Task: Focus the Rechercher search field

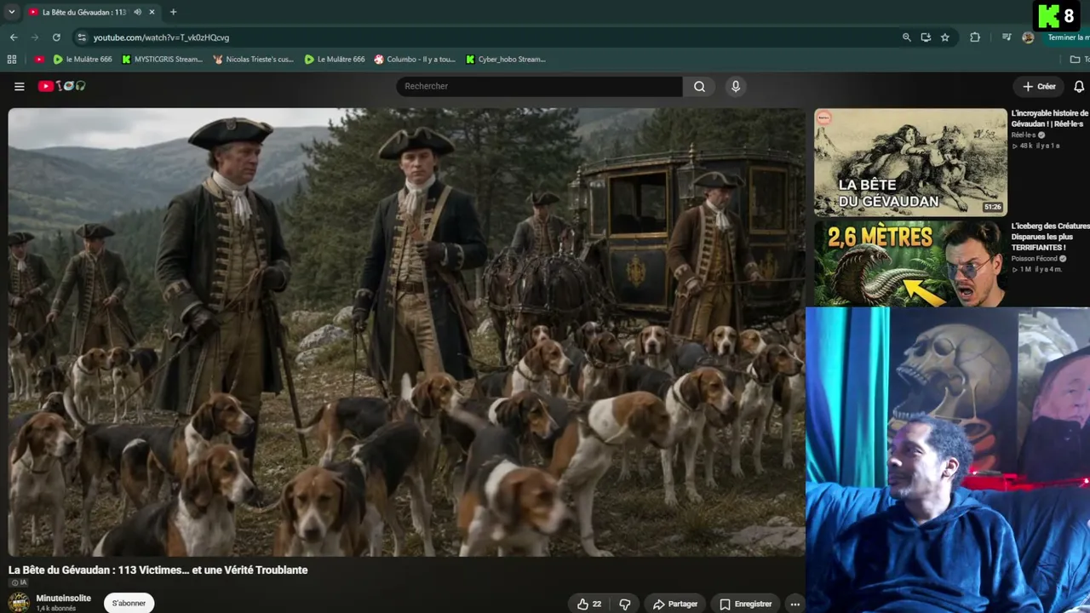Action: 539,86
